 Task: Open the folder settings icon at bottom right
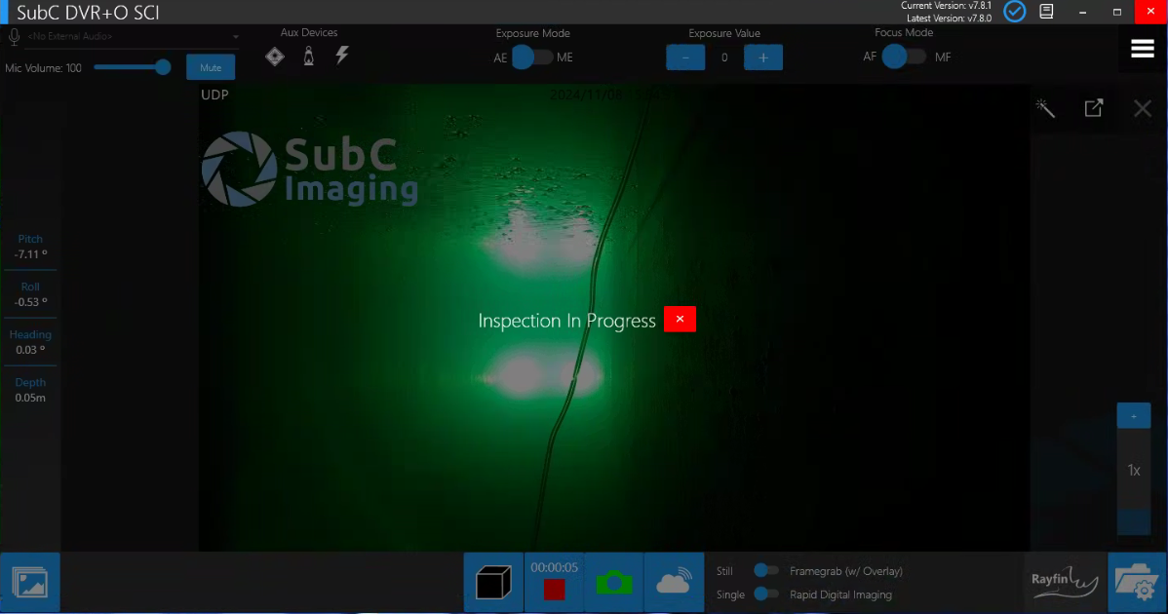[1137, 583]
